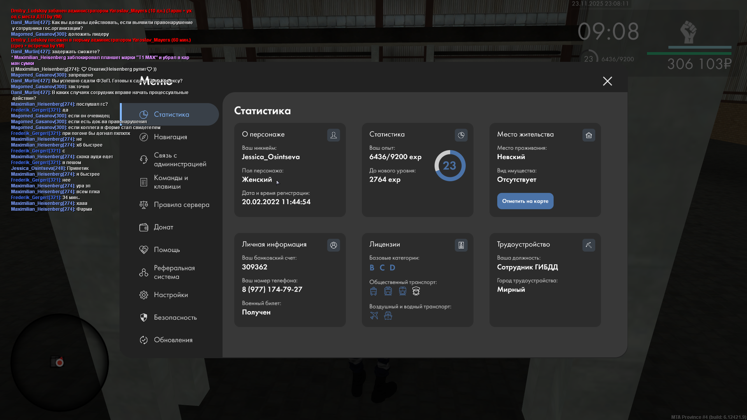Open the Настройки menu item
The image size is (747, 420).
click(x=171, y=295)
